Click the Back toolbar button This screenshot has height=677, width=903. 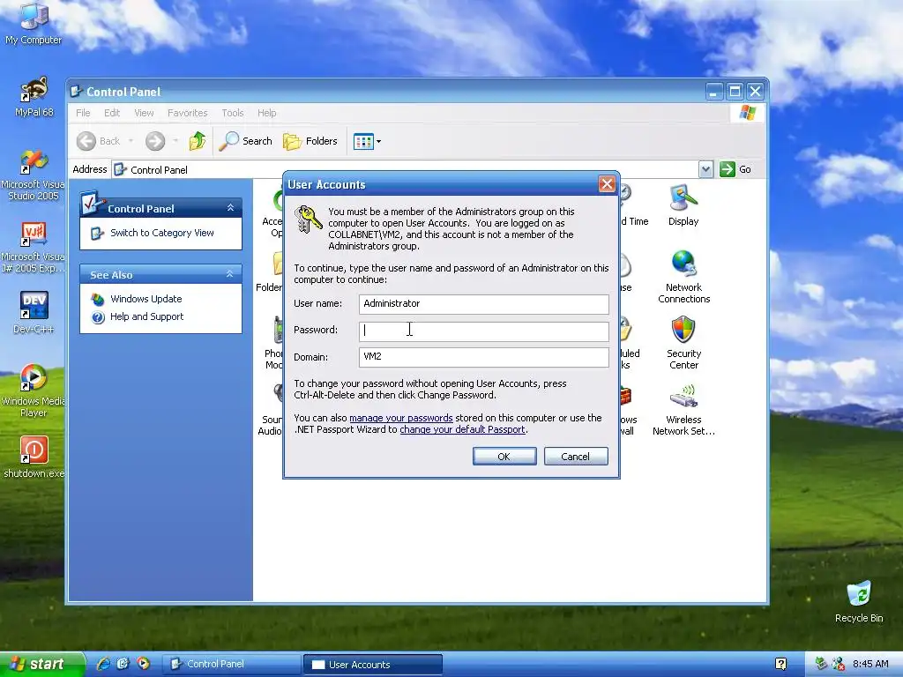point(99,141)
